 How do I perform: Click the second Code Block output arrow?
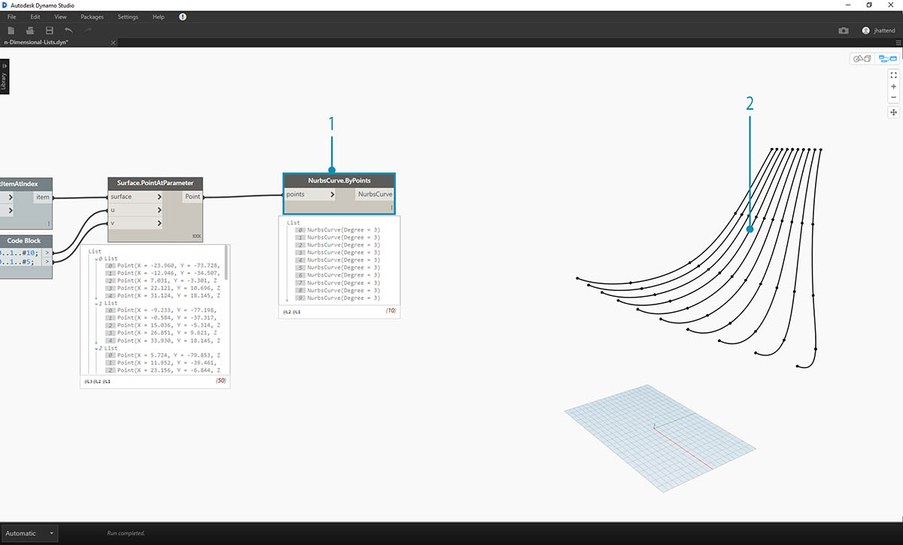coord(47,262)
